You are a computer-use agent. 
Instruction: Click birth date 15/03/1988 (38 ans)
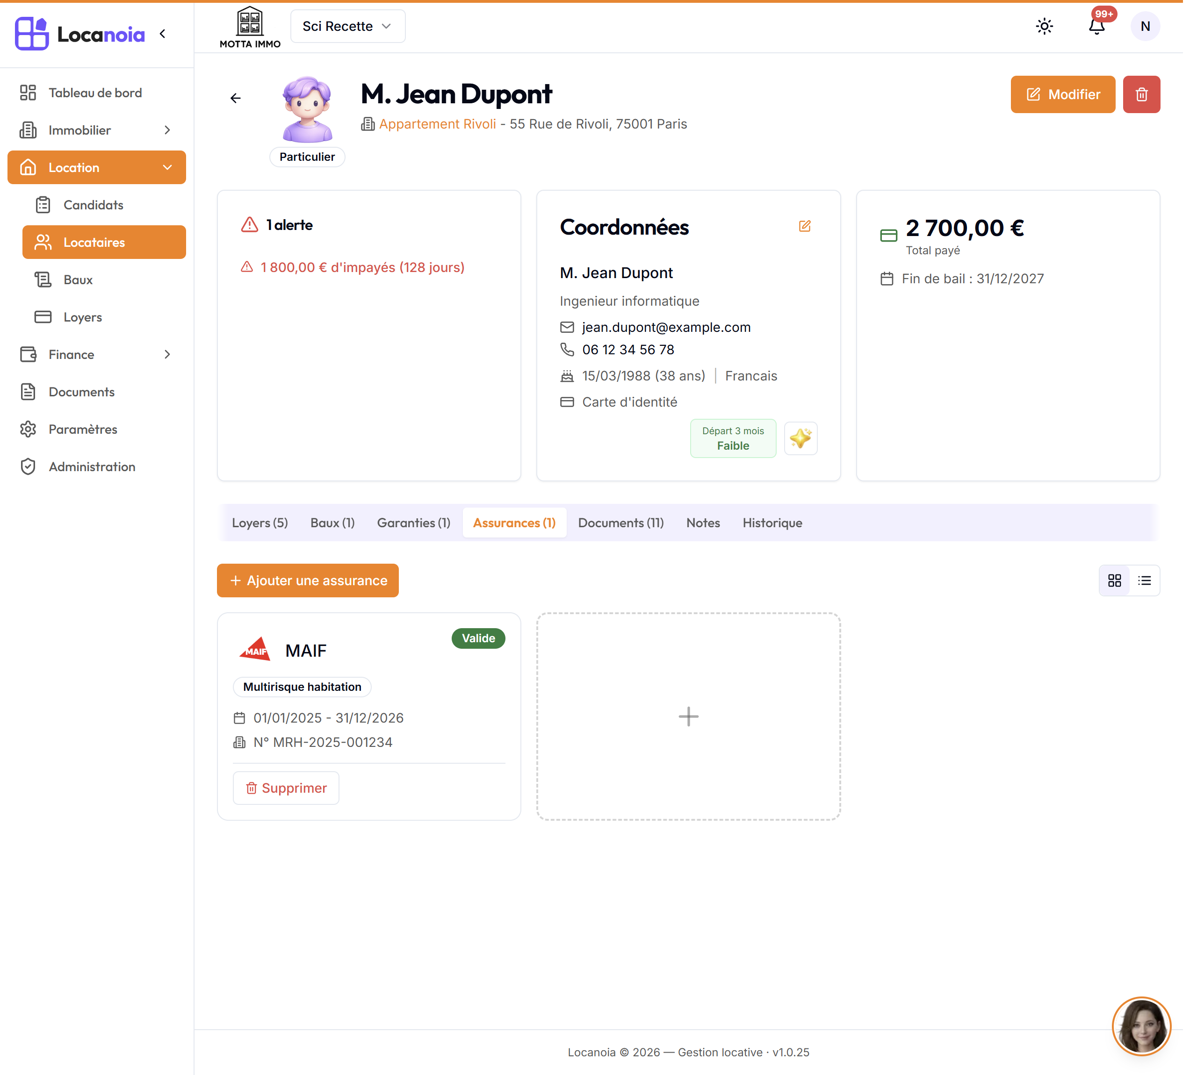point(643,376)
